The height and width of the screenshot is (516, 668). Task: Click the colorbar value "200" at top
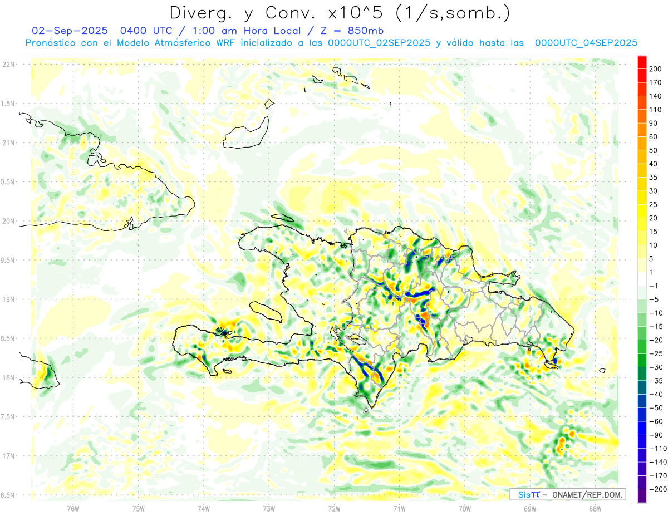pos(656,69)
